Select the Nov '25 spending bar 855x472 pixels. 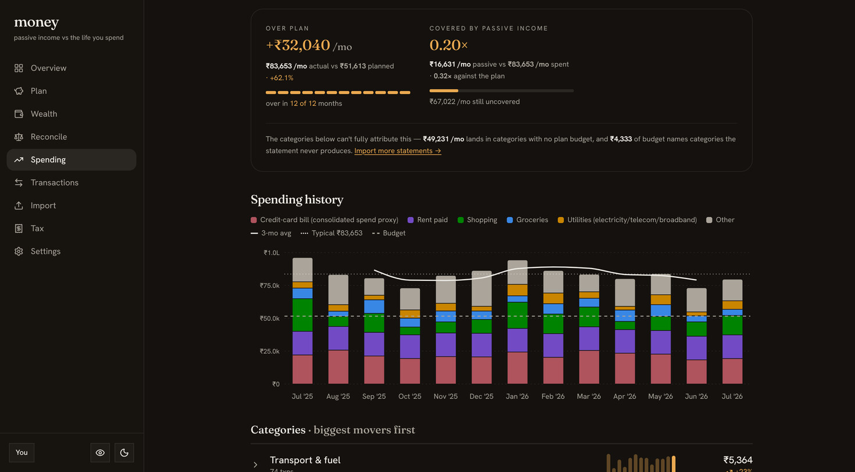pyautogui.click(x=446, y=330)
